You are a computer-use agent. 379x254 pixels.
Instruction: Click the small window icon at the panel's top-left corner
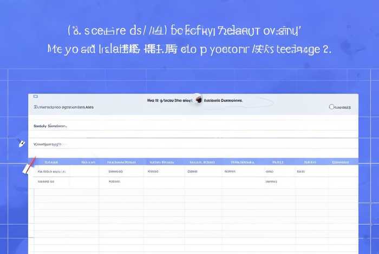[x=36, y=97]
